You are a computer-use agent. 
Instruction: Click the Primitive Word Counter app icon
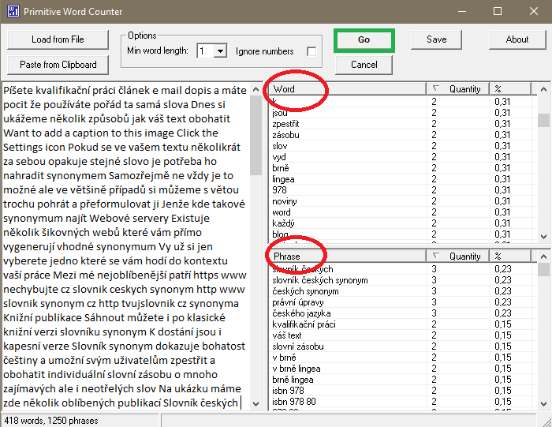tap(13, 11)
